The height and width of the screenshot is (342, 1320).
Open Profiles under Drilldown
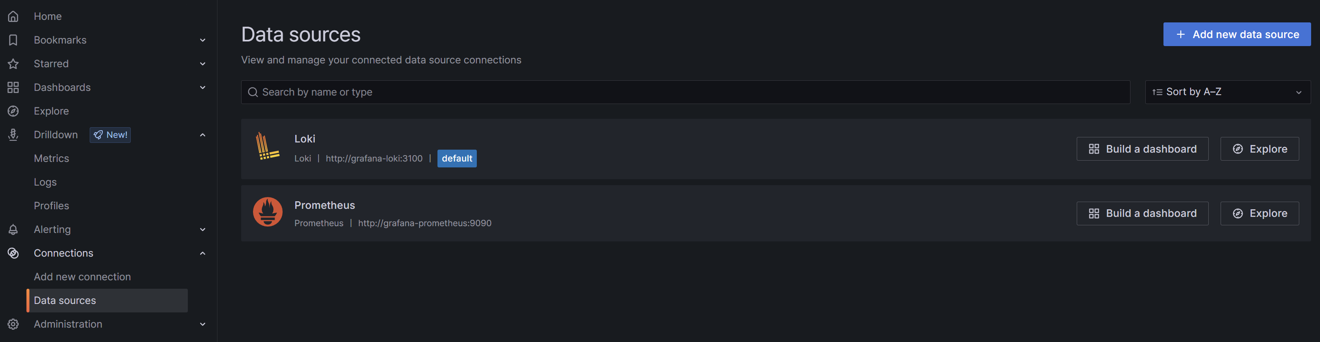(x=51, y=206)
